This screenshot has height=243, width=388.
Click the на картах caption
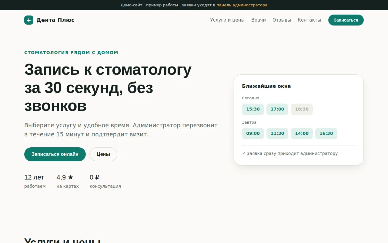pyautogui.click(x=68, y=186)
